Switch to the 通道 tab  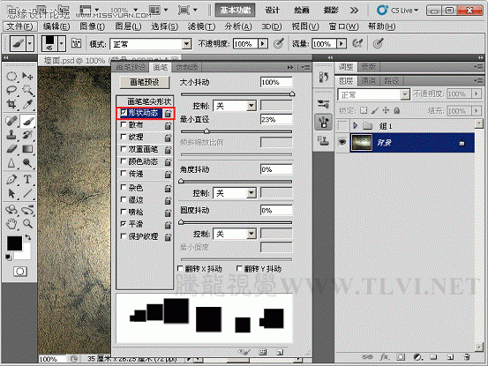click(368, 81)
